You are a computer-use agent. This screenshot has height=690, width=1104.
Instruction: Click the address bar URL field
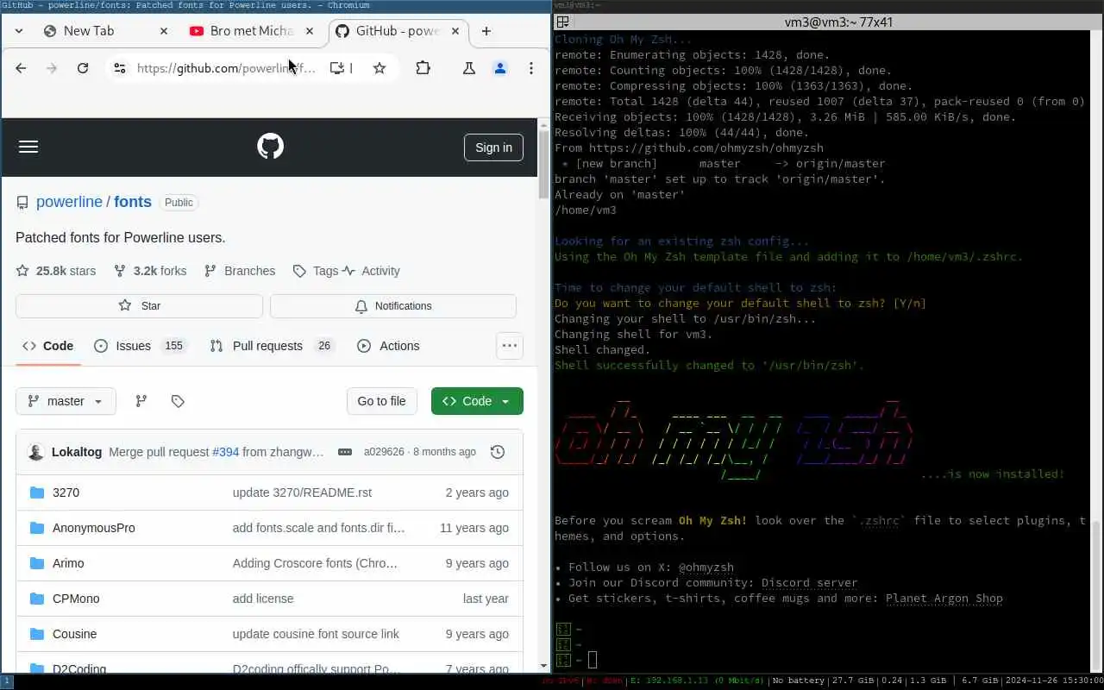tap(226, 68)
